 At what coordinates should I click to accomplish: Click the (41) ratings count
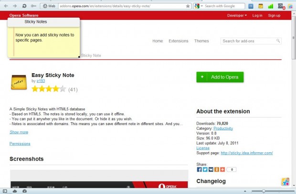(x=73, y=90)
